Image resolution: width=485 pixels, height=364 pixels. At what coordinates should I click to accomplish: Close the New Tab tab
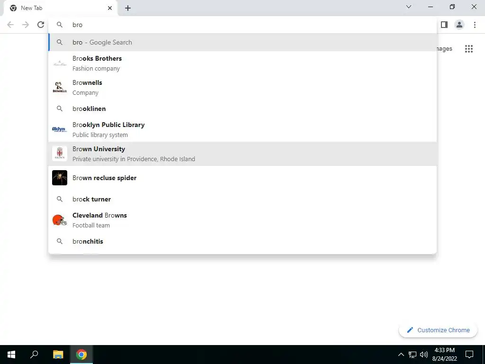click(110, 8)
